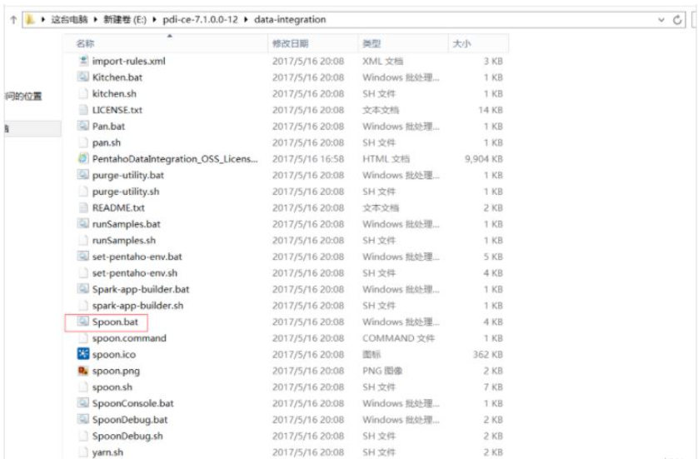Click the SpoonDebug.bat file icon
Screen dimensions: 698x459
[x=83, y=419]
